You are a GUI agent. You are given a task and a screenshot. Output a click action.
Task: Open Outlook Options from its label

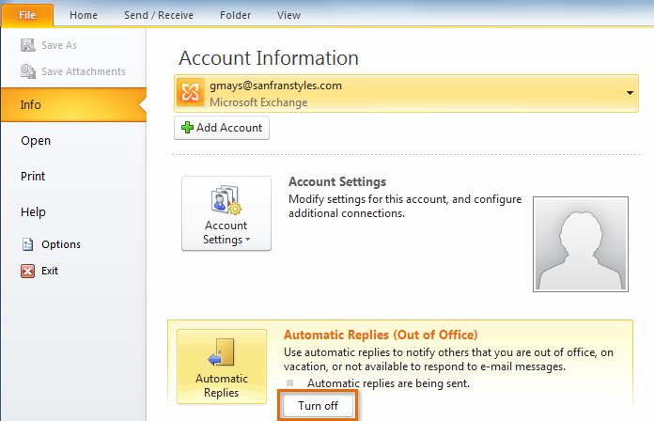click(61, 244)
